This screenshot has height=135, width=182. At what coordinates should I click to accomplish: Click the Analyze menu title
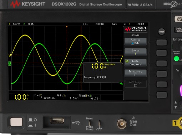click(x=135, y=35)
